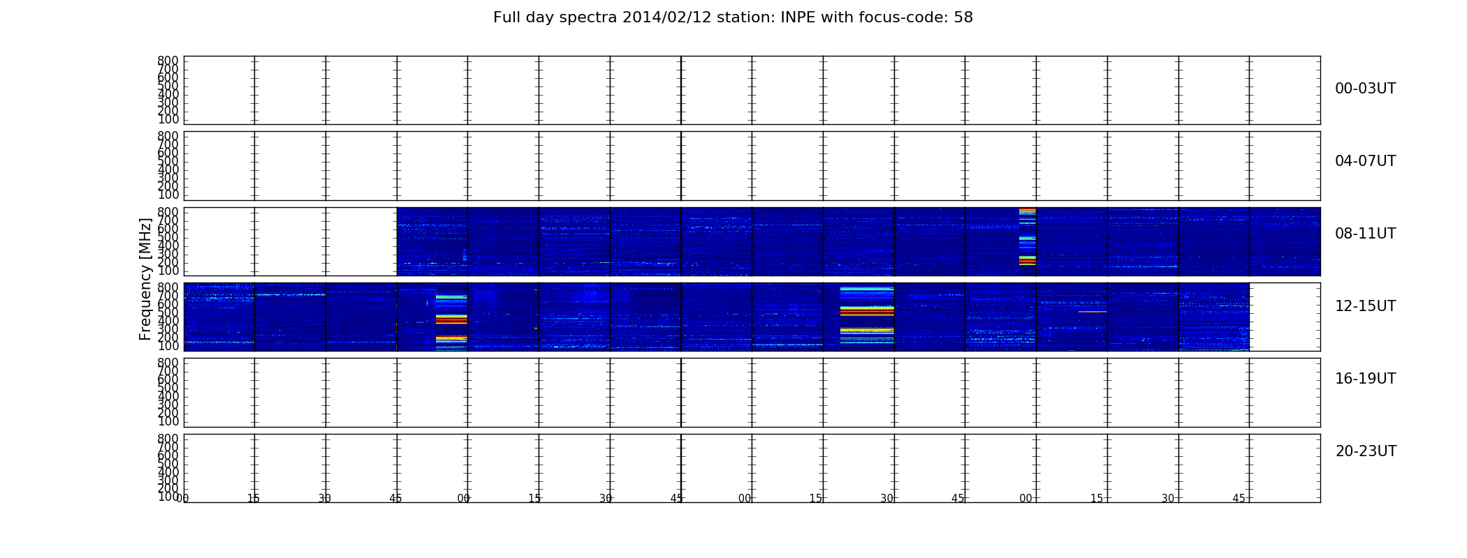Click the empty 20-23UT spectrum panel
The width and height of the screenshot is (1467, 558).
point(752,468)
